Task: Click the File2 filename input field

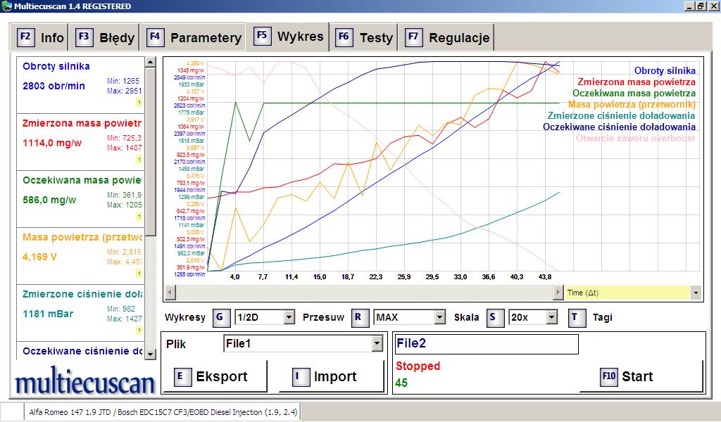Action: tap(486, 344)
